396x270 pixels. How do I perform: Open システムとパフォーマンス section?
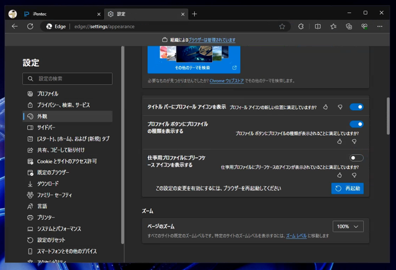pyautogui.click(x=67, y=229)
